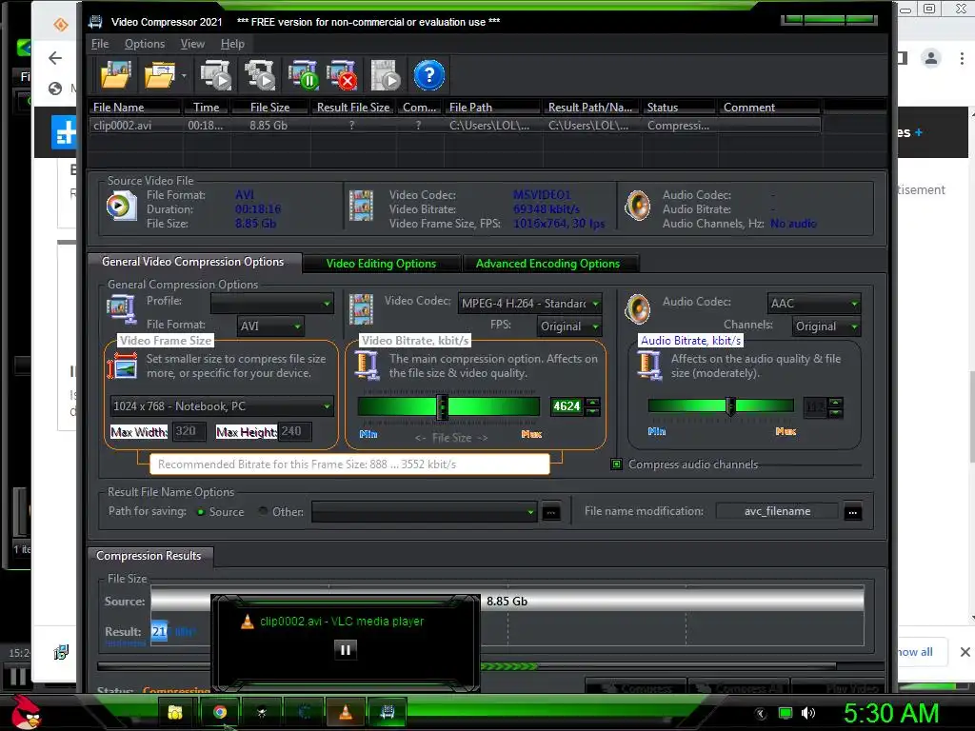Click Video Compressor taskbar icon
Screen dimensions: 975x731
point(388,712)
